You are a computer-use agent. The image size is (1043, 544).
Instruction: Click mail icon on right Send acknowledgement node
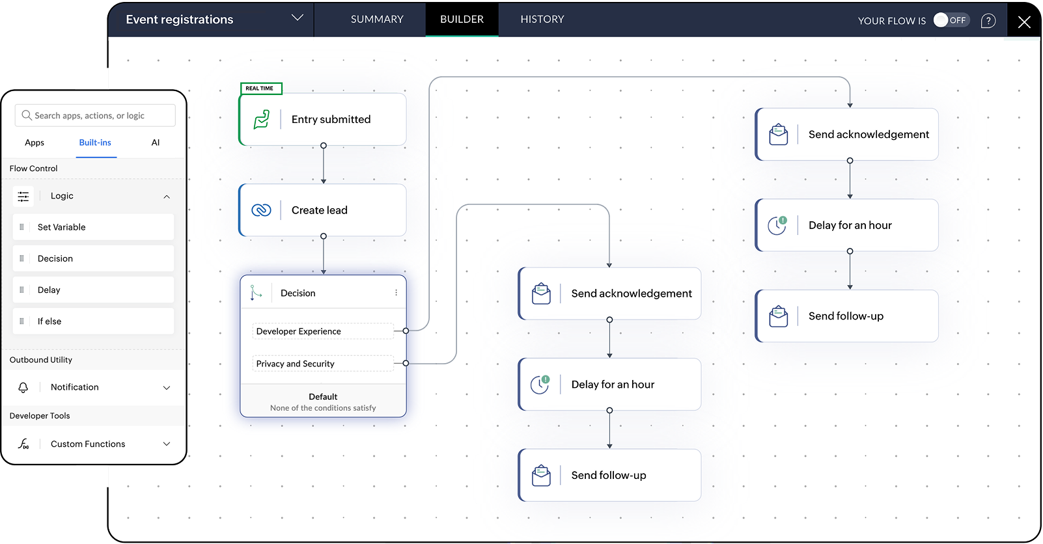click(778, 135)
